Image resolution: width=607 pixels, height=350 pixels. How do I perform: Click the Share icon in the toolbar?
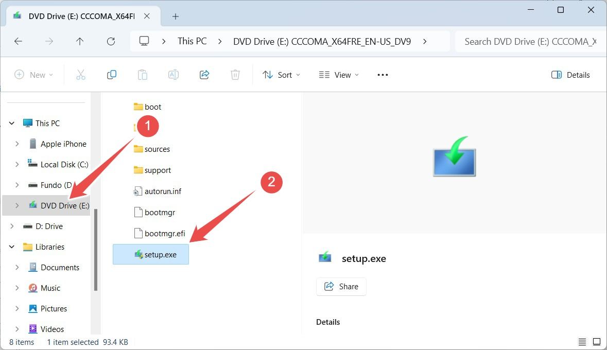tap(204, 75)
